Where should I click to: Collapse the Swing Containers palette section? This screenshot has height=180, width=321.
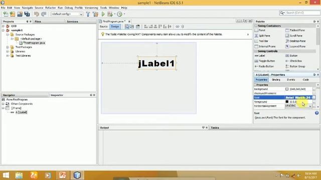click(x=256, y=26)
